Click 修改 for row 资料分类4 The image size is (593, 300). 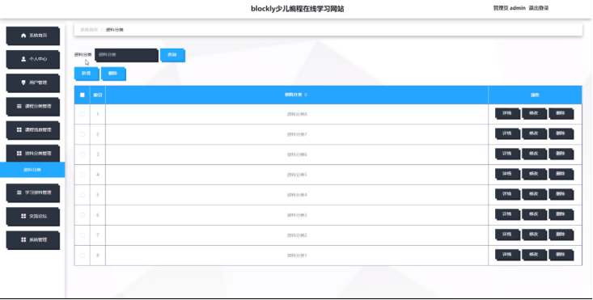coord(534,195)
